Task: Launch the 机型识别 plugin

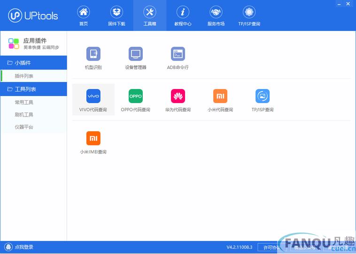Action: click(93, 58)
